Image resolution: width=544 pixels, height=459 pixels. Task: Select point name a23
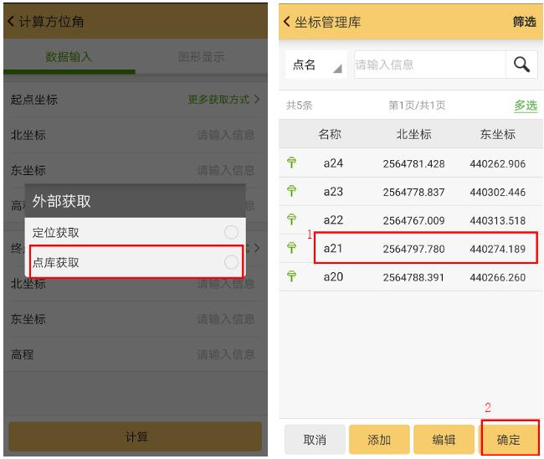pos(333,191)
